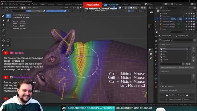Toggle the X-axis symmetry button
This screenshot has height=111, width=197.
[x=129, y=11]
